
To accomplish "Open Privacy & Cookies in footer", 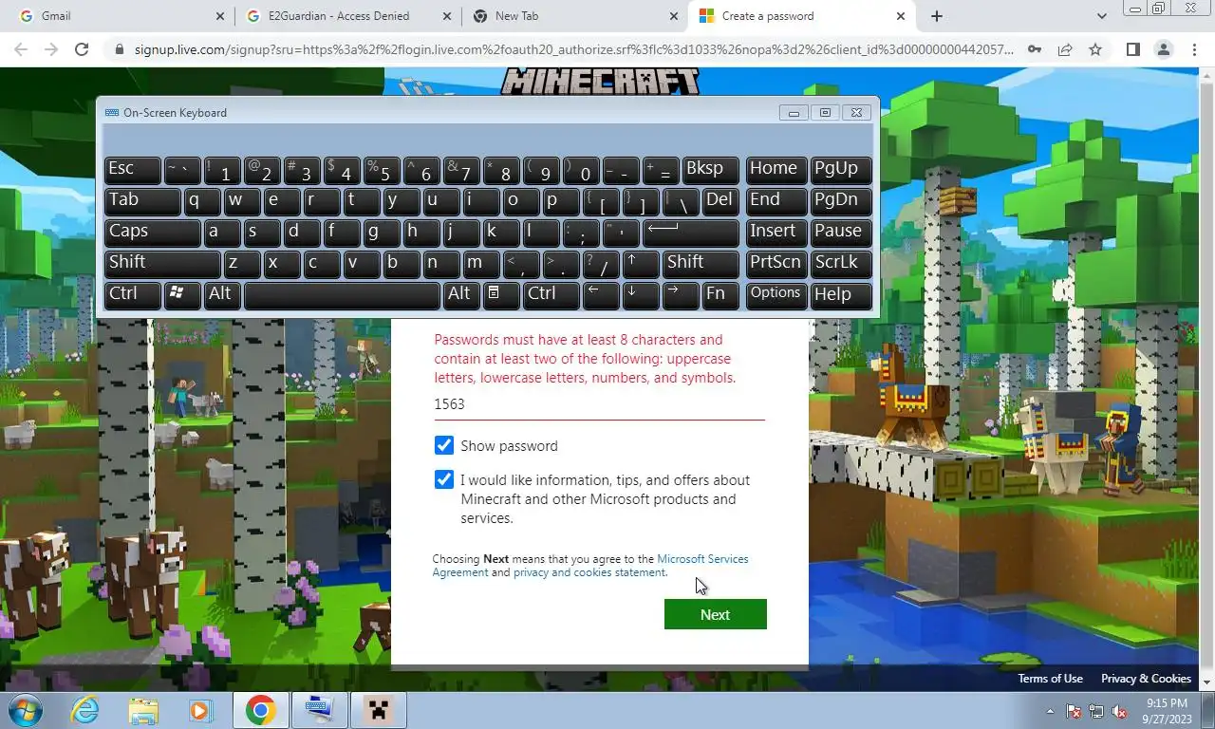I will pyautogui.click(x=1146, y=679).
